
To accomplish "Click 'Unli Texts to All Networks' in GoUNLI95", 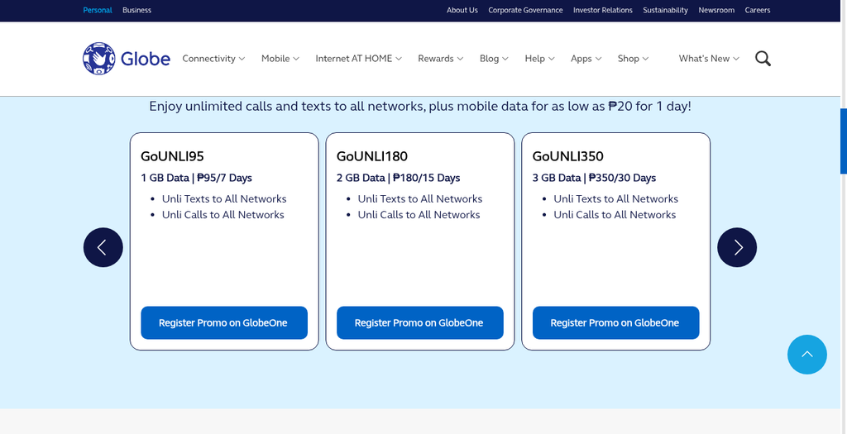I will [224, 198].
